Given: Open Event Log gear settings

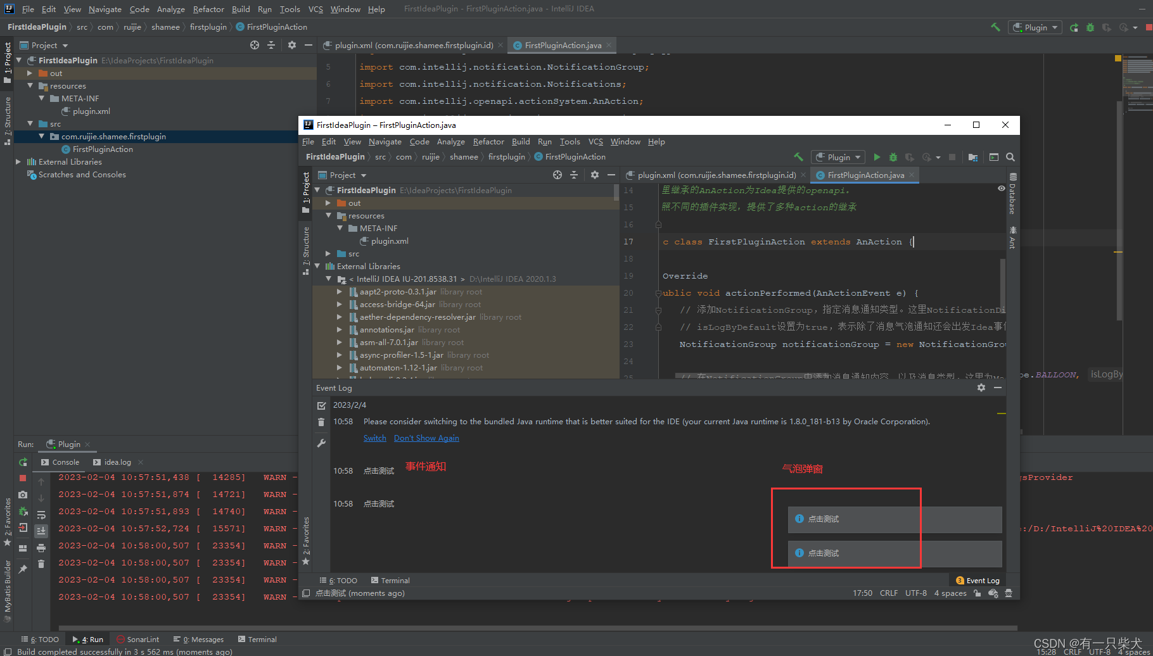Looking at the screenshot, I should (x=981, y=388).
